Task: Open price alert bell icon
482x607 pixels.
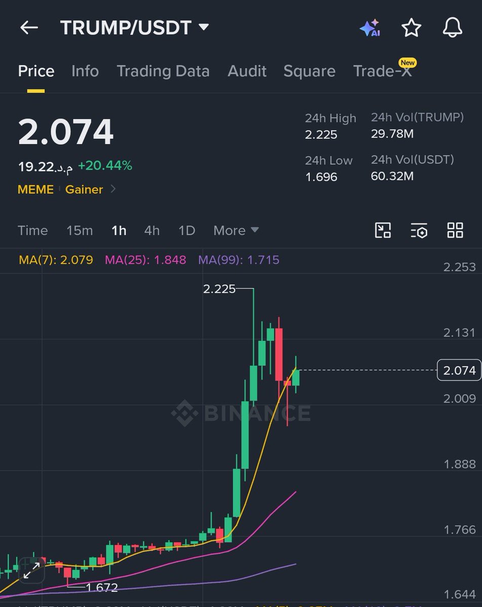Action: click(x=452, y=28)
